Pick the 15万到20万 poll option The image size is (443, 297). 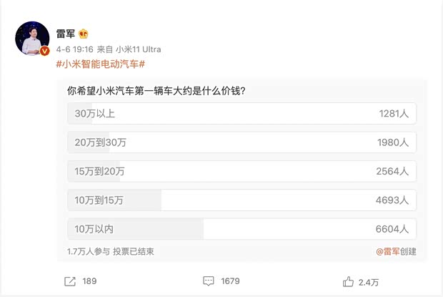(x=241, y=171)
